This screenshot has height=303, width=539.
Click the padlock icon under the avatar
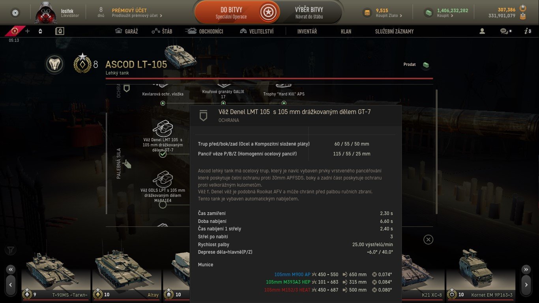[x=60, y=31]
